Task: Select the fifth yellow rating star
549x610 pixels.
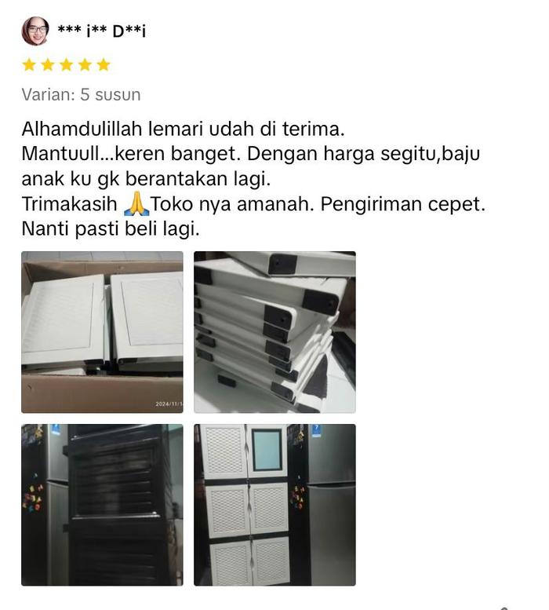Action: 104,64
